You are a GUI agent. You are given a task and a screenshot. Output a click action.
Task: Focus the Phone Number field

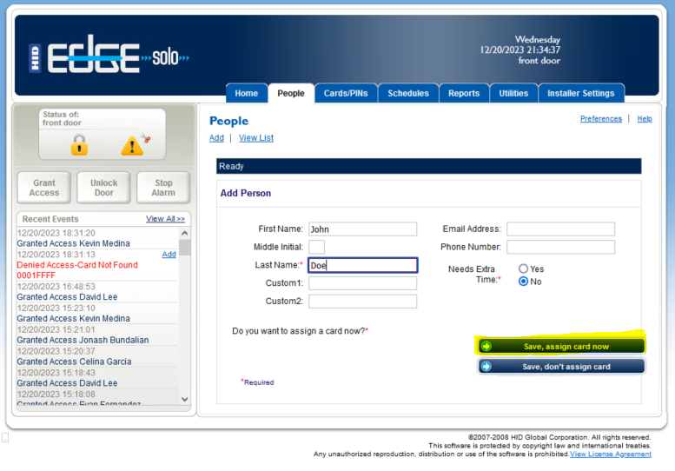coord(560,247)
